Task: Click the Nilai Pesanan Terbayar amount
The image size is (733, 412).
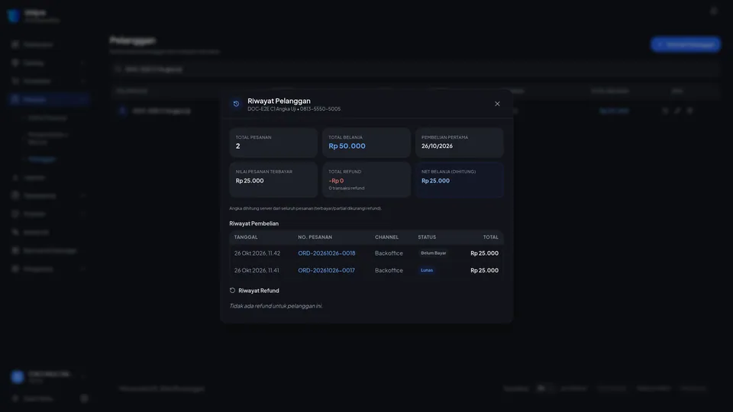Action: tap(250, 181)
